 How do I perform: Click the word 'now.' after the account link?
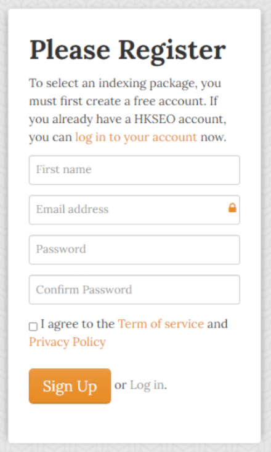213,137
